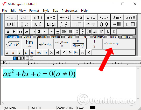Switch to the Statistics tab
Image resolution: width=141 pixels, height=110 pixels.
tap(41, 37)
